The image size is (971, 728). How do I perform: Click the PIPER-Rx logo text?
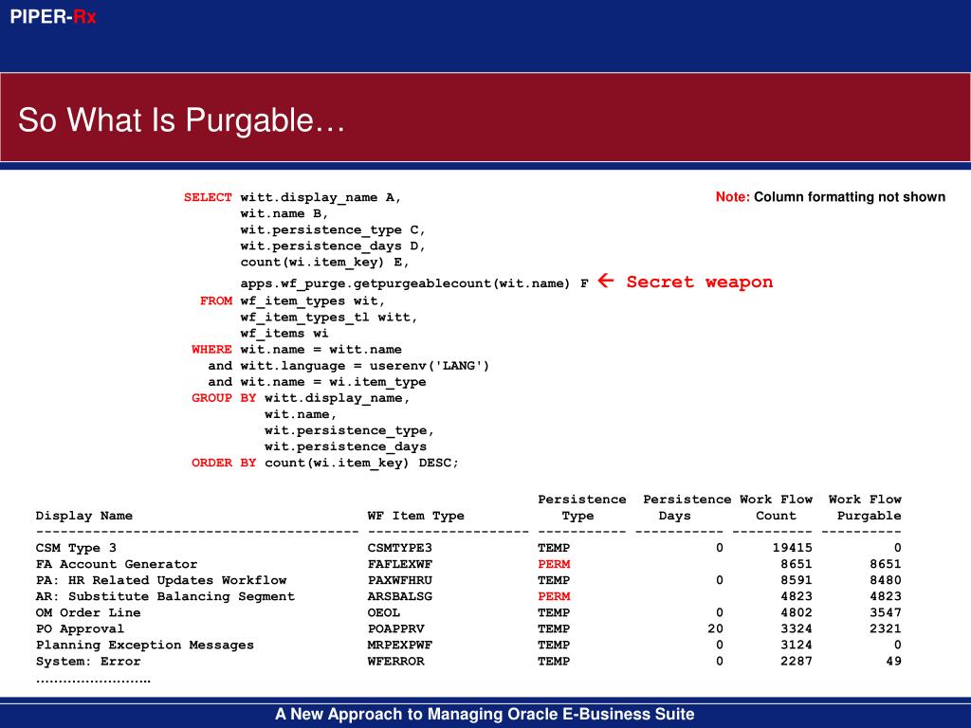pos(53,17)
